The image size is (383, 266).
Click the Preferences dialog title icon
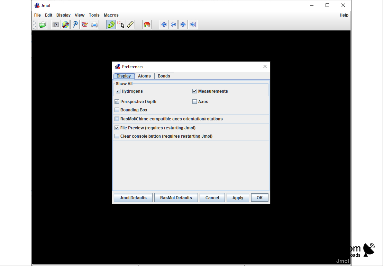pos(118,66)
